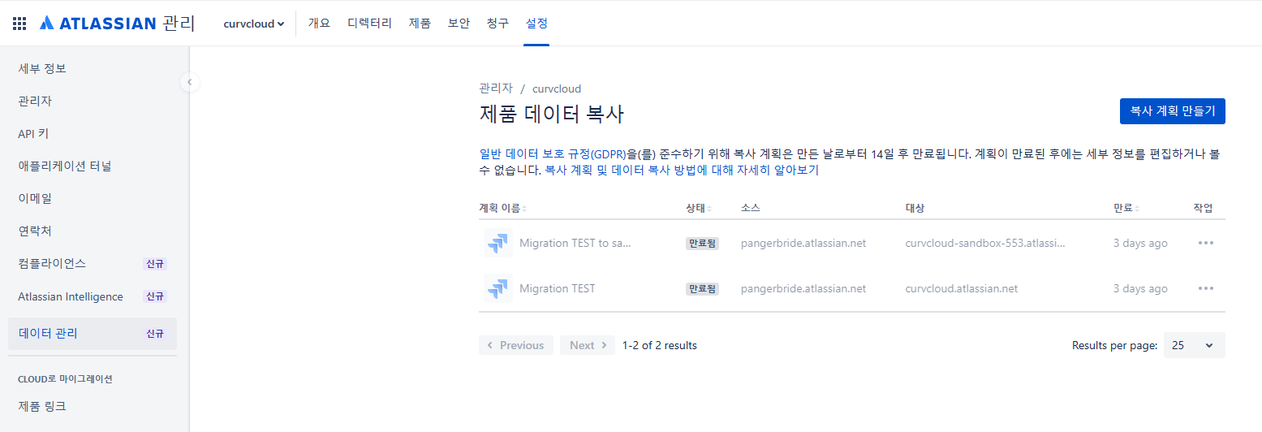This screenshot has width=1262, height=432.
Task: Click the Previous page button
Action: pos(516,345)
